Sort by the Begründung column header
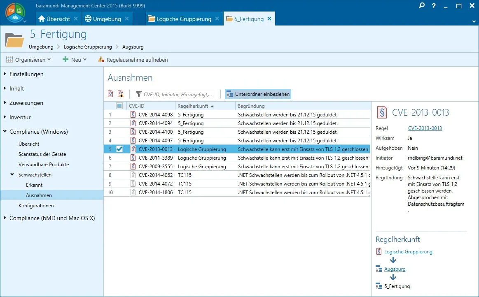Viewport: 479px width, 297px height. click(302, 106)
